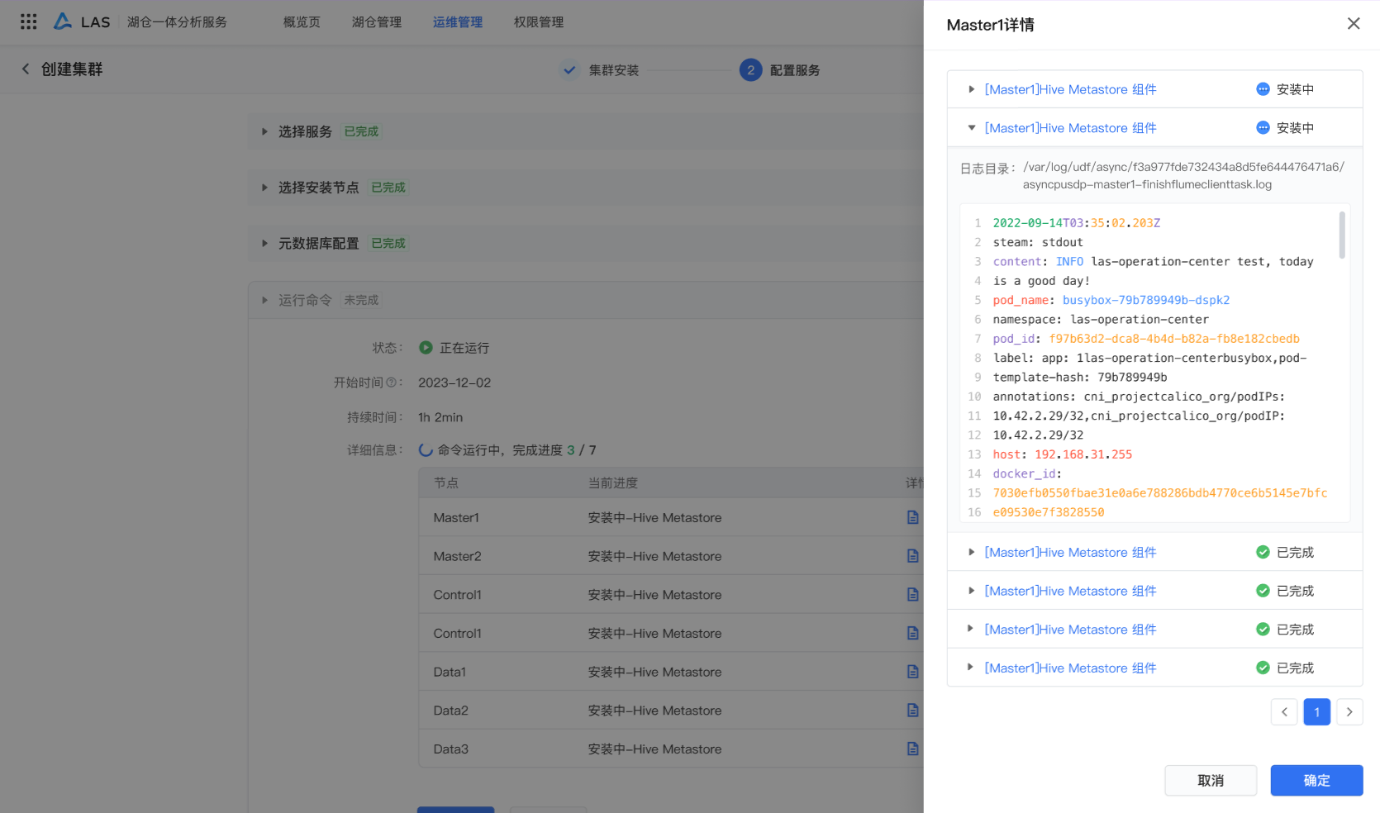Click the LAS logo icon
The height and width of the screenshot is (813, 1380).
click(63, 21)
